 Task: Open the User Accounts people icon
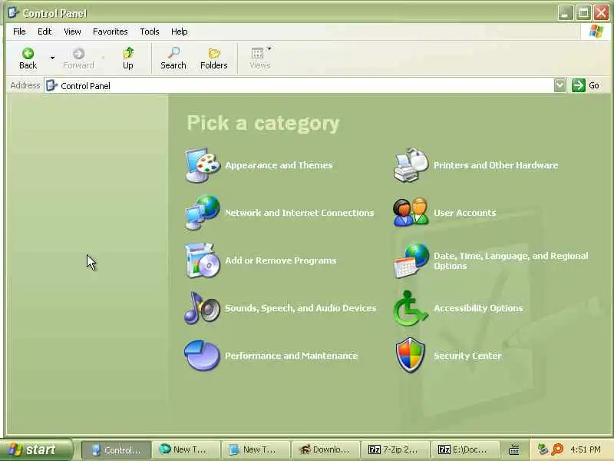(411, 213)
